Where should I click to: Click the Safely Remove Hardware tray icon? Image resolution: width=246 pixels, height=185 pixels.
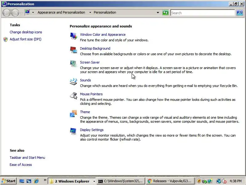[204, 181]
